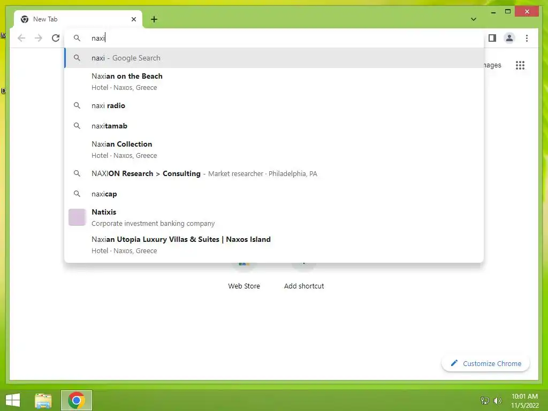
Task: Maximize the Chrome window
Action: pos(508,12)
